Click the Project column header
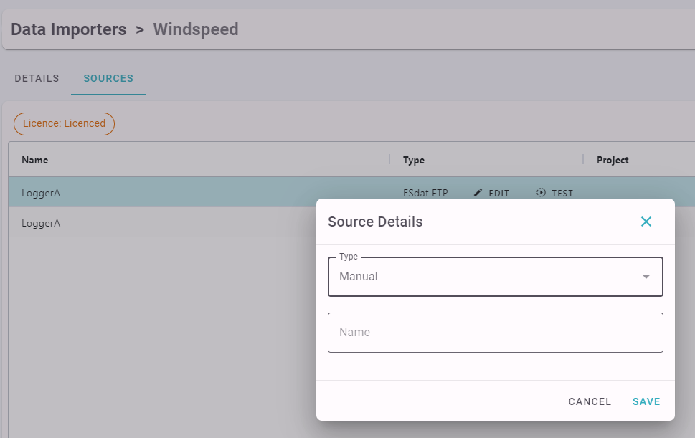The width and height of the screenshot is (695, 438). pos(613,160)
